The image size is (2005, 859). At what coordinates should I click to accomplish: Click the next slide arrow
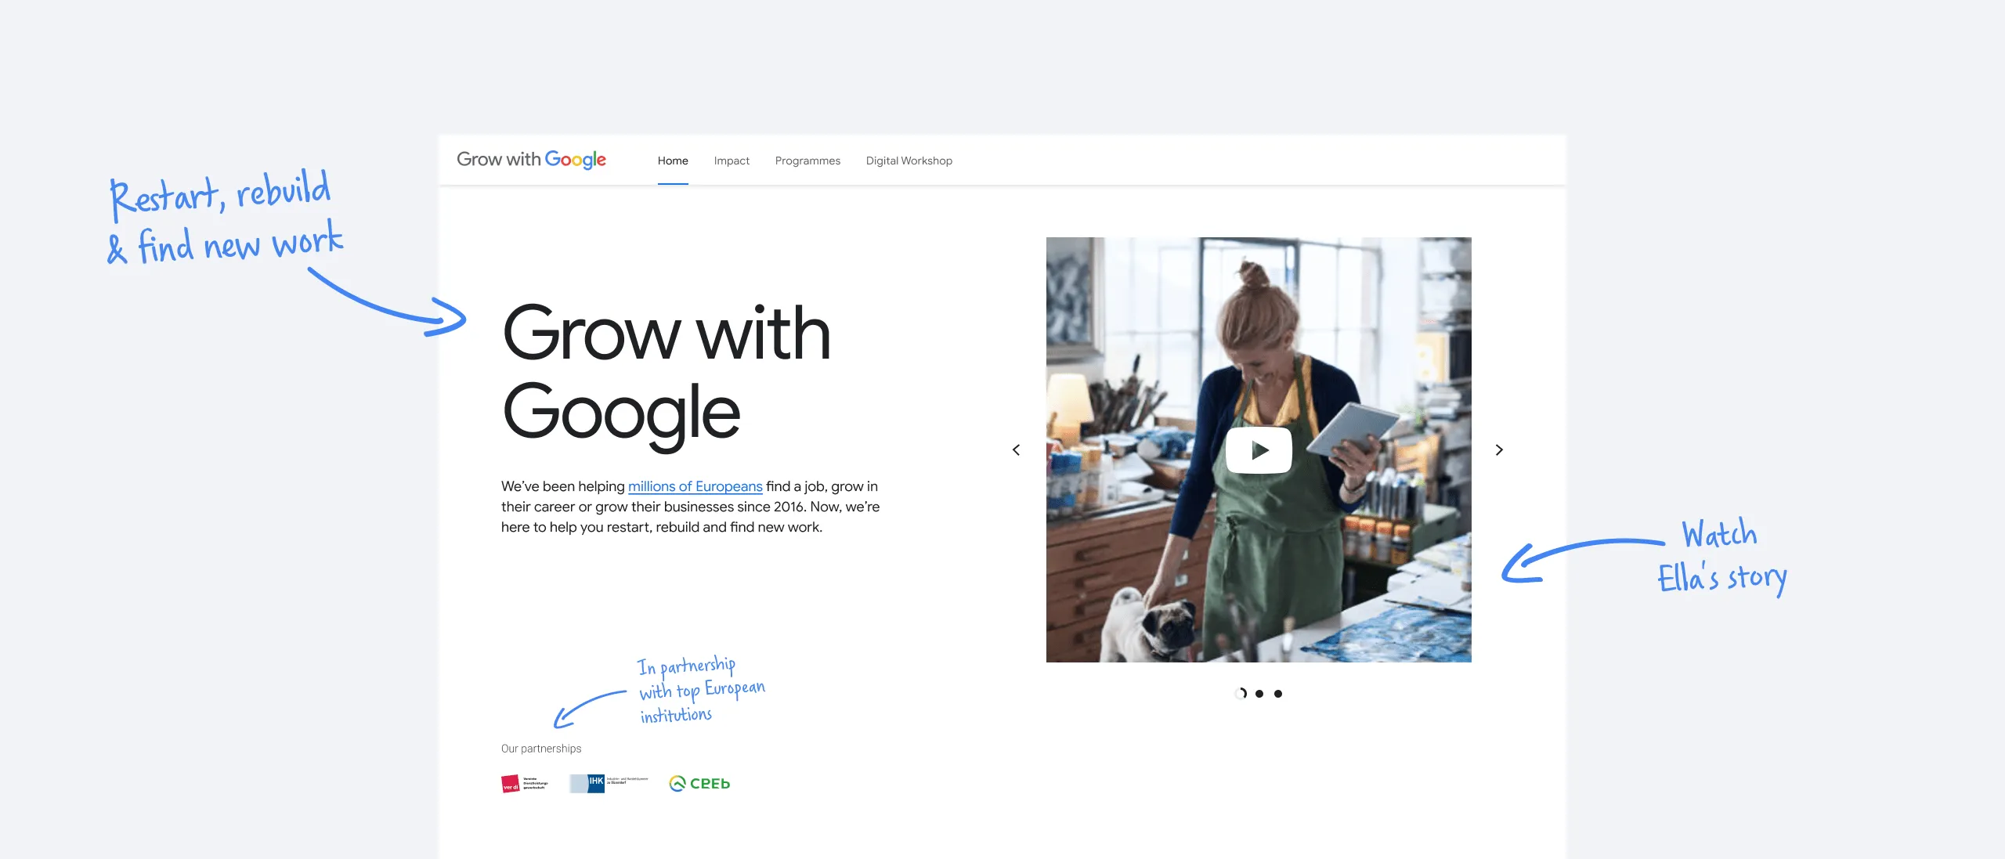click(x=1499, y=450)
